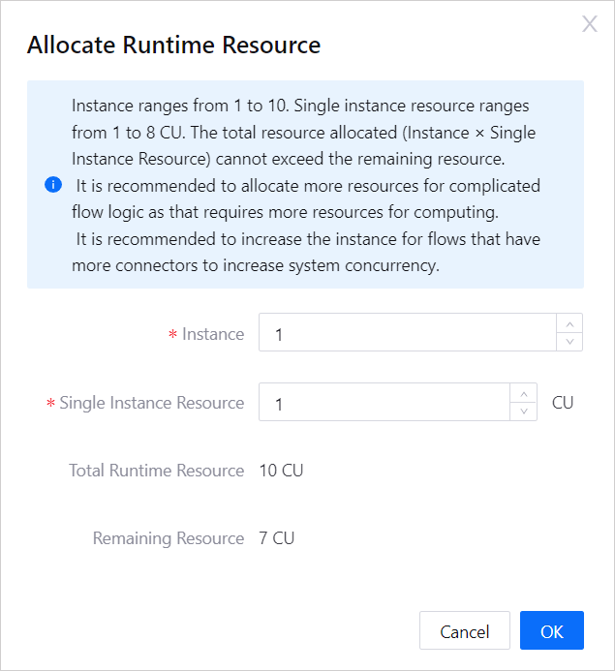Click the CU unit beside Single Instance Resource
The image size is (615, 671).
pyautogui.click(x=563, y=402)
